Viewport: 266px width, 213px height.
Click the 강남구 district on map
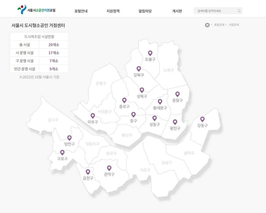pos(167,163)
